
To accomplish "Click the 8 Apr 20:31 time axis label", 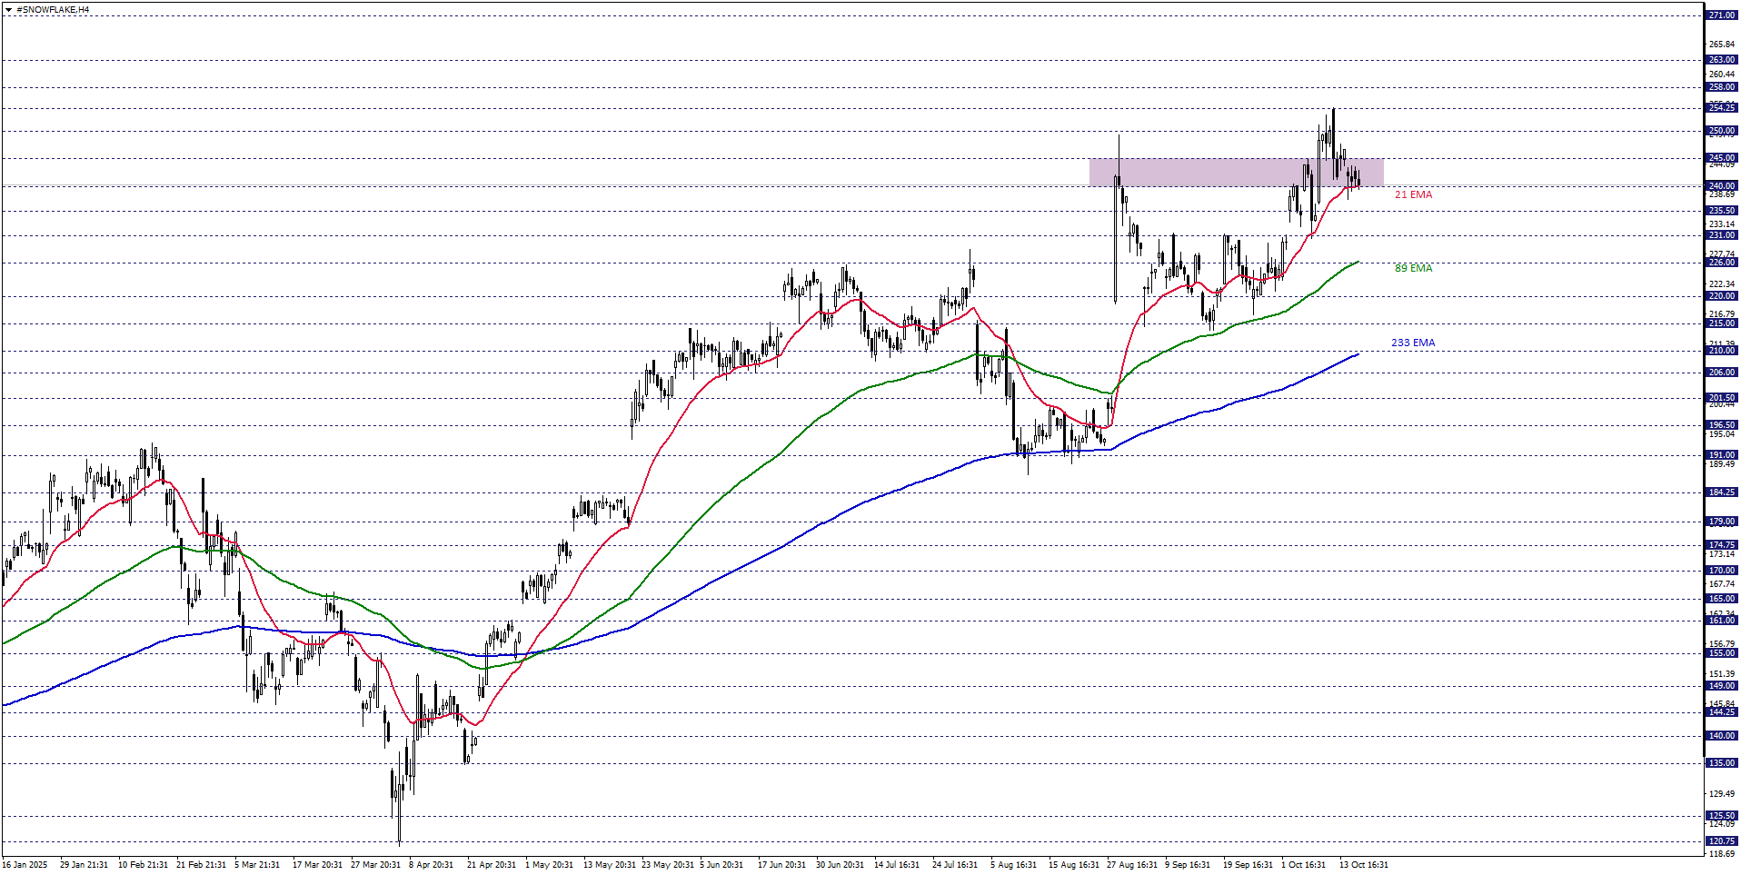I will (431, 865).
